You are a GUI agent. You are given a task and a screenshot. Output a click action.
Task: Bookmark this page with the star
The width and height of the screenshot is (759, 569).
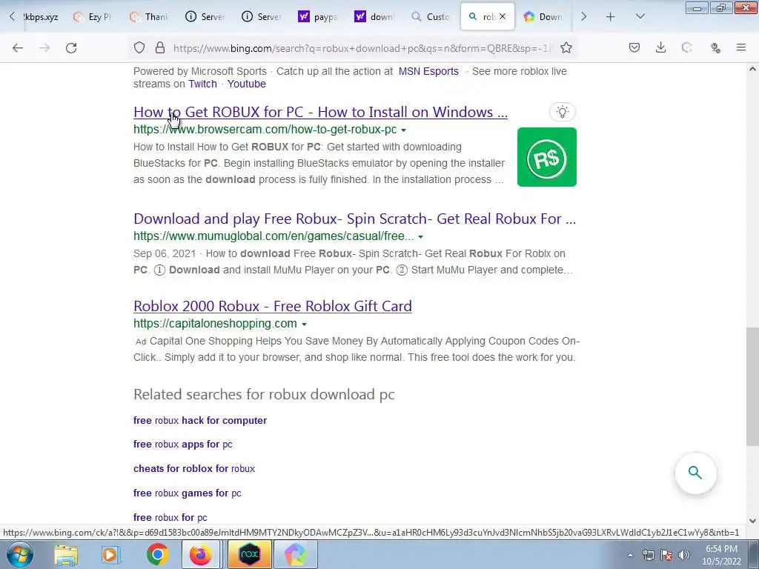coord(566,47)
